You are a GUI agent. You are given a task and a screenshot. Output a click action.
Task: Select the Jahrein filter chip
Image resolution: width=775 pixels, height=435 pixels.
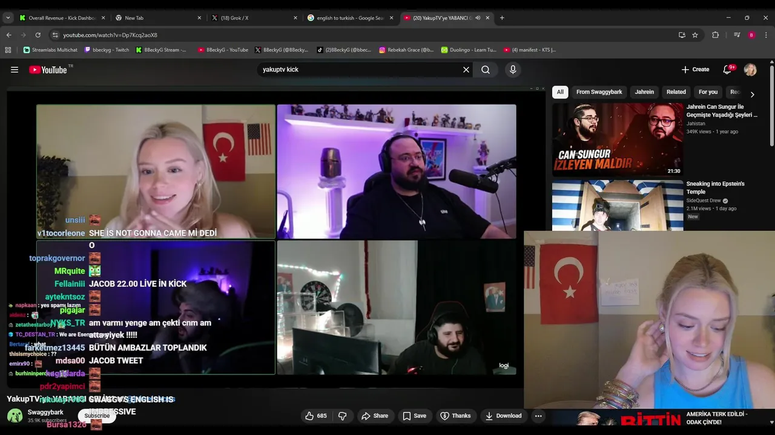coord(644,92)
